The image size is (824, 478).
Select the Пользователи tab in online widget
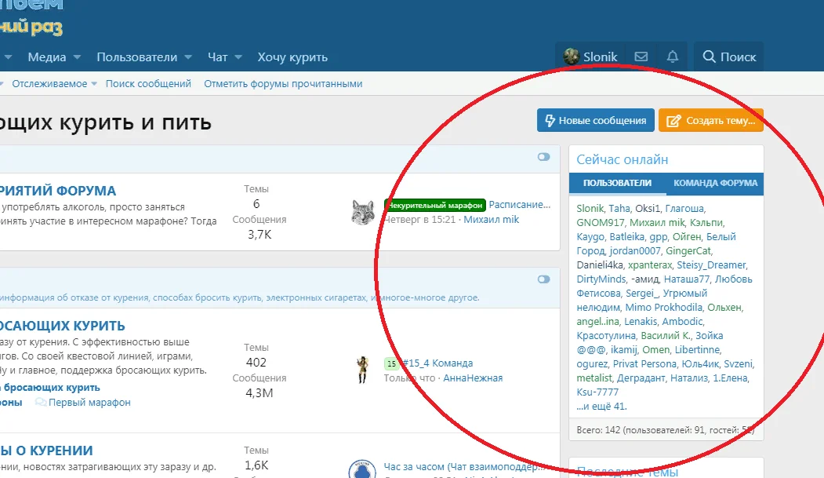pos(617,183)
